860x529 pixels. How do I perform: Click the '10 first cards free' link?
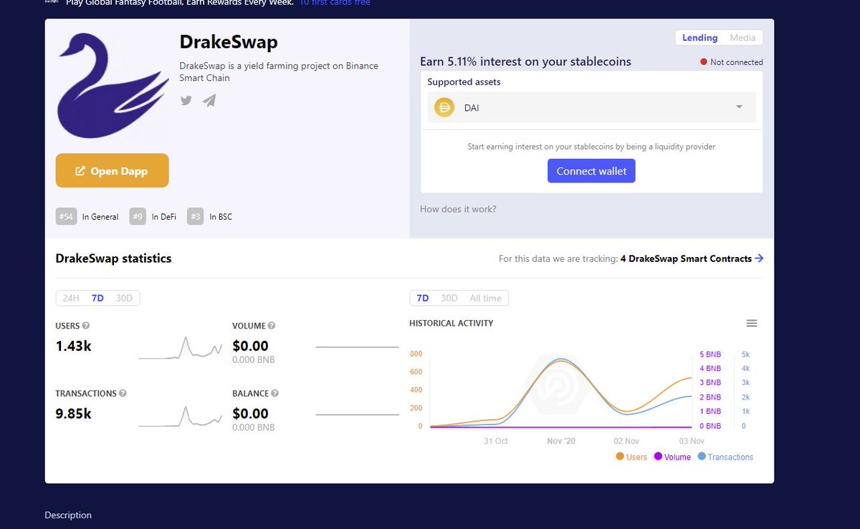335,3
